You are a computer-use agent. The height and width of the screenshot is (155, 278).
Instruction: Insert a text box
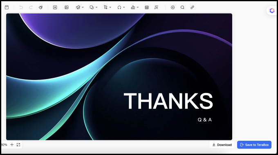55,7
